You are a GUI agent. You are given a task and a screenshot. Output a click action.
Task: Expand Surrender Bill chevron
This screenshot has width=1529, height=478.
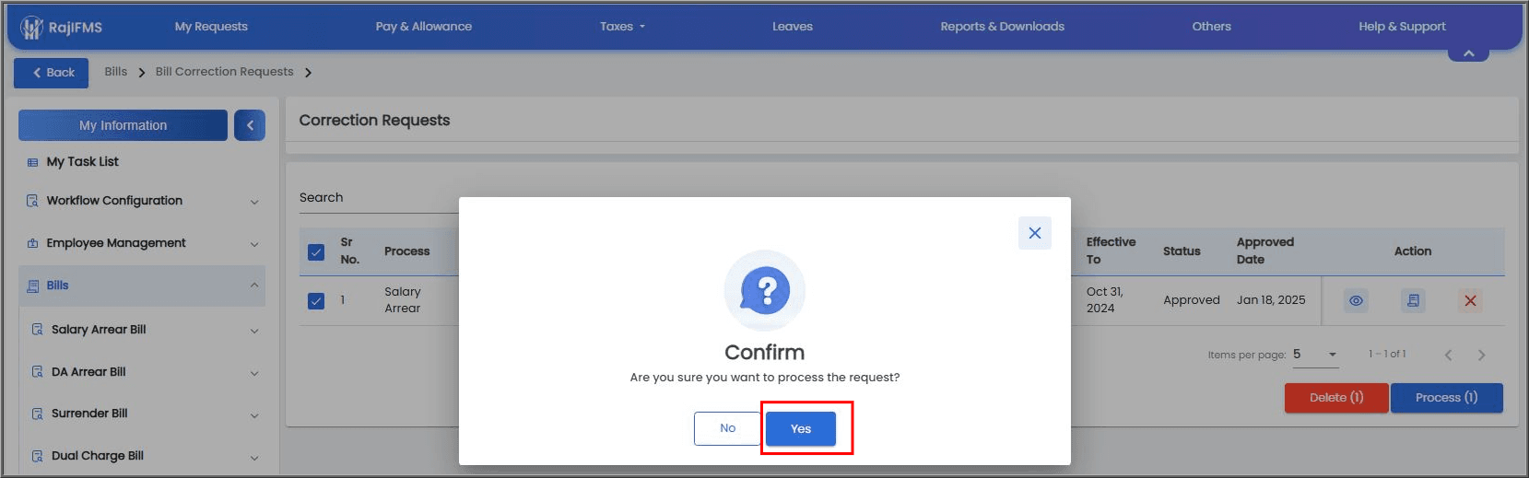(254, 415)
